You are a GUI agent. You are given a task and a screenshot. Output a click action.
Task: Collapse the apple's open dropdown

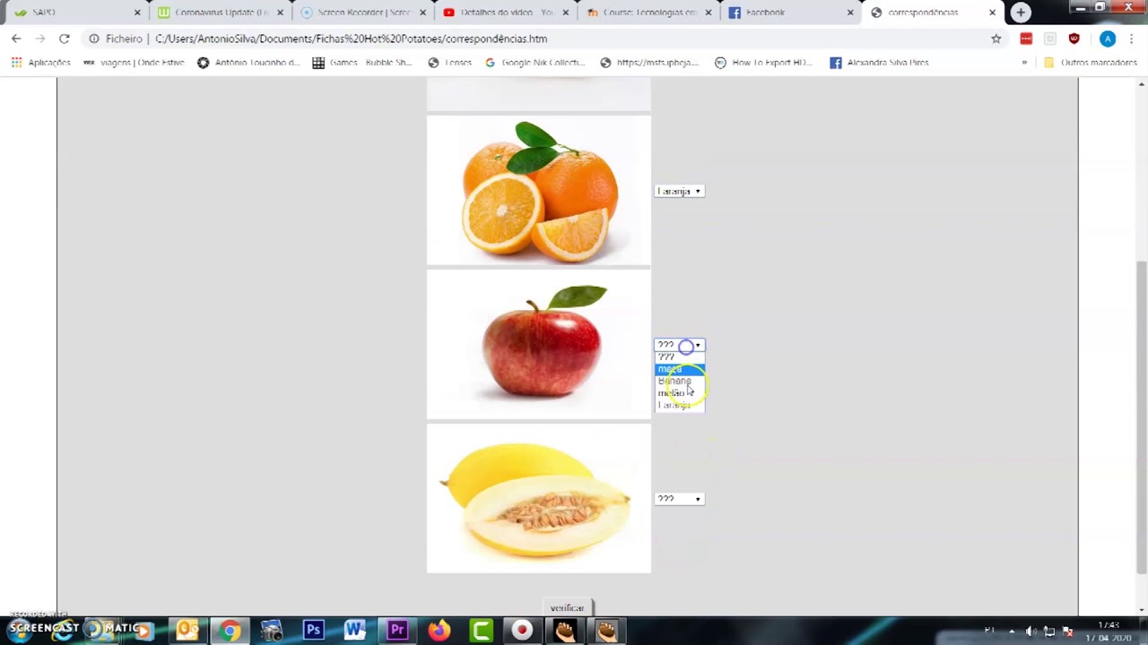679,345
